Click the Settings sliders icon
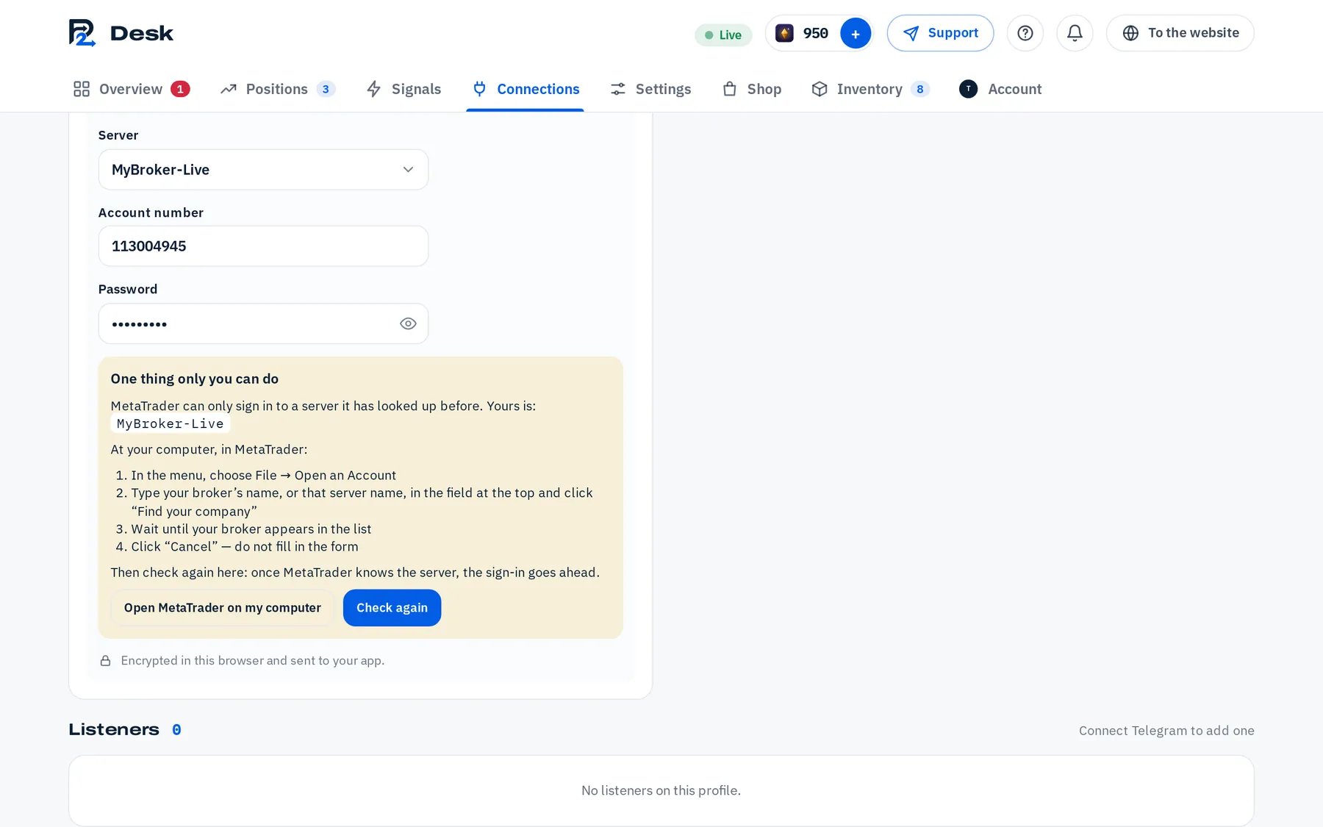 pyautogui.click(x=618, y=89)
